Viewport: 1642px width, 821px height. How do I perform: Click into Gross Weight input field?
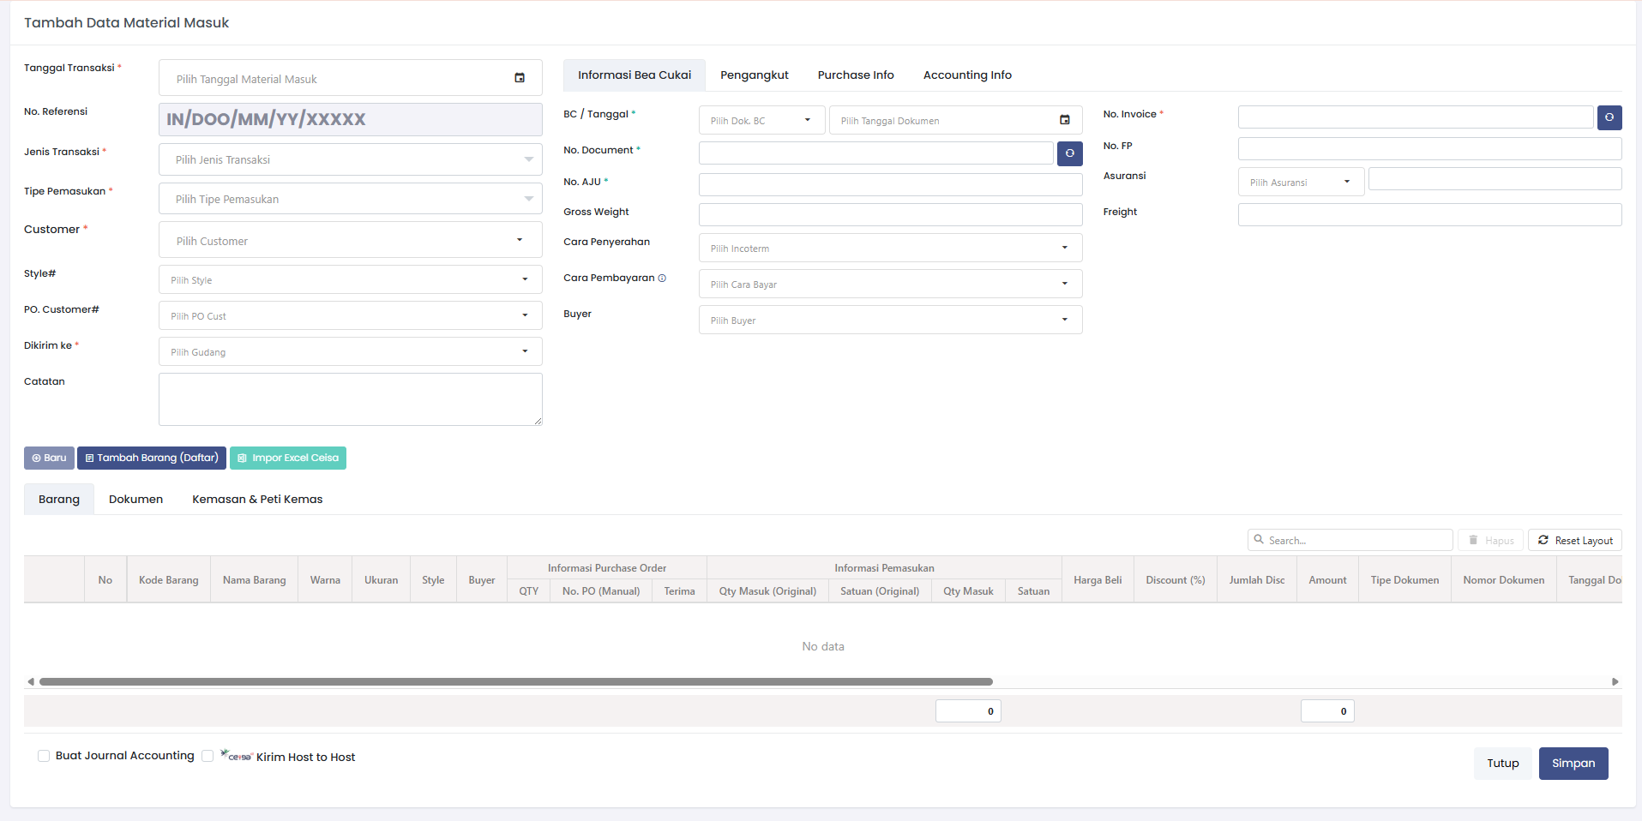click(x=890, y=214)
